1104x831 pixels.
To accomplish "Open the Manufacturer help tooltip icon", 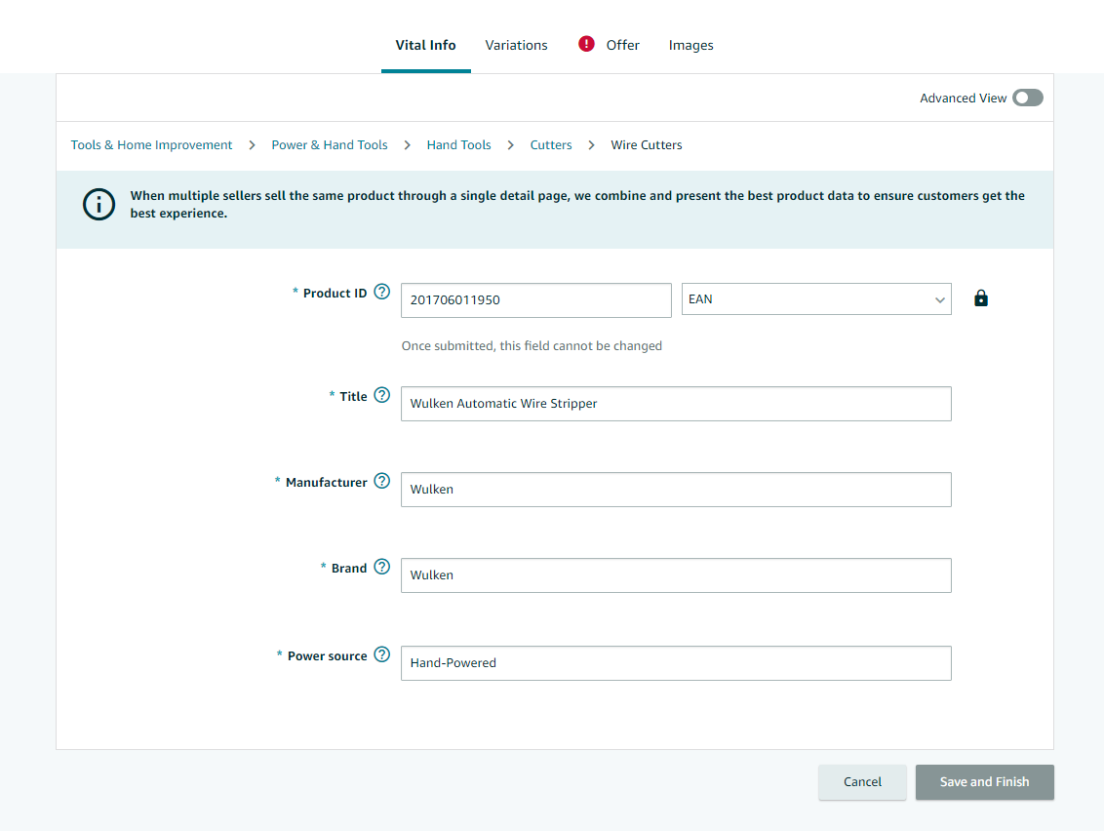I will click(x=382, y=481).
